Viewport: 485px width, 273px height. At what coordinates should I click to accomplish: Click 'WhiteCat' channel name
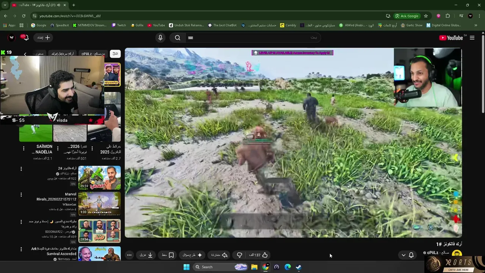[x=69, y=205]
